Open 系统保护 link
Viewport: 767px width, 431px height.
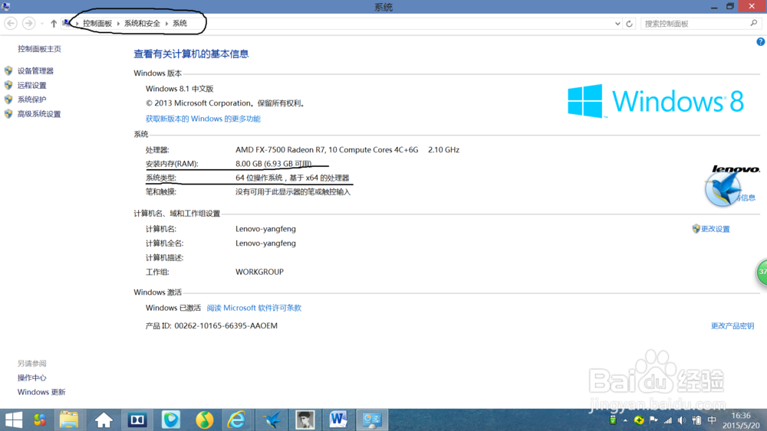click(x=31, y=100)
